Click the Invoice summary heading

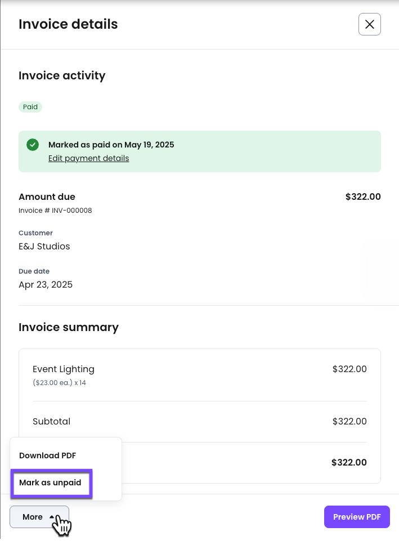(x=69, y=327)
